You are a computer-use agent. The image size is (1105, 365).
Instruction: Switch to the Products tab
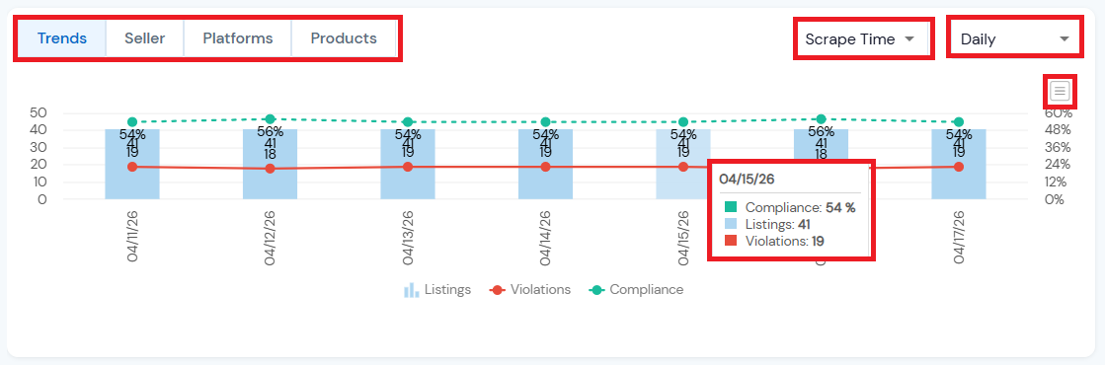pos(344,38)
